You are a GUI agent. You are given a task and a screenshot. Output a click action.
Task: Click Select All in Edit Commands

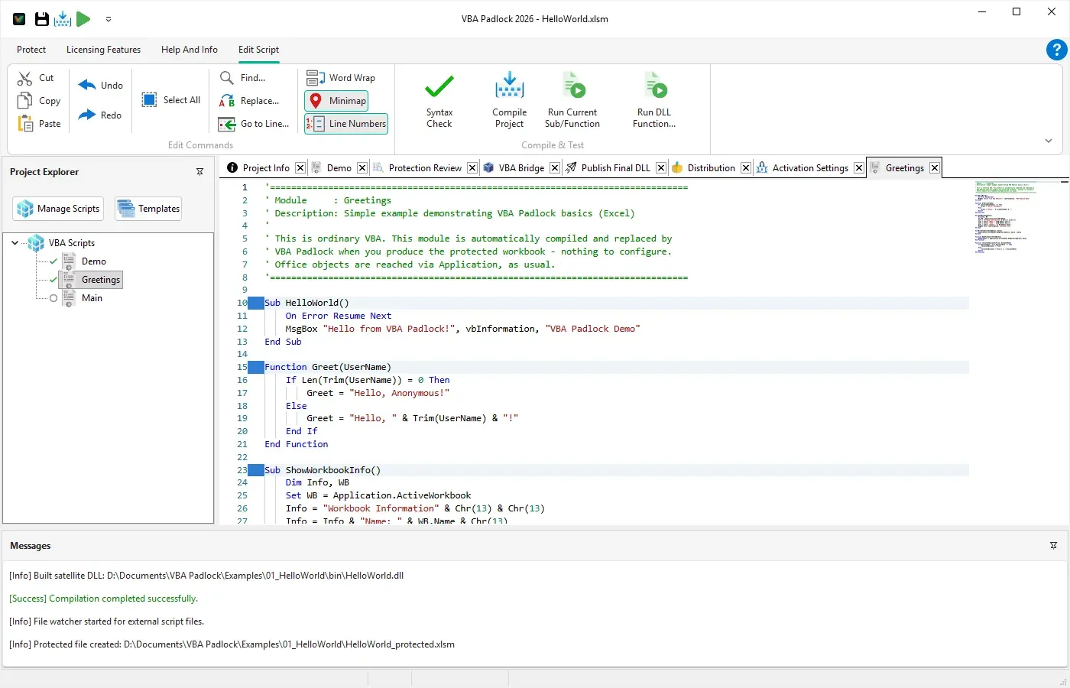point(171,100)
